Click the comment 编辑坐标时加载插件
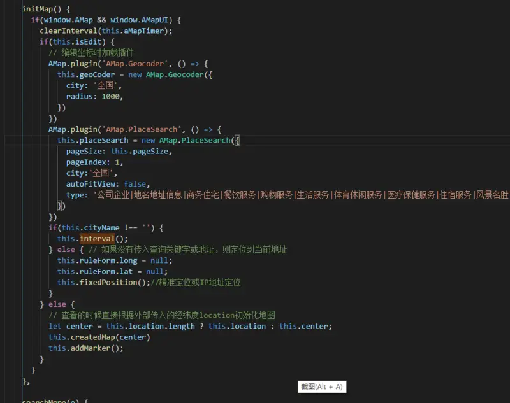The image size is (510, 403). tap(91, 53)
